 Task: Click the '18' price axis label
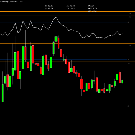click(130, 17)
